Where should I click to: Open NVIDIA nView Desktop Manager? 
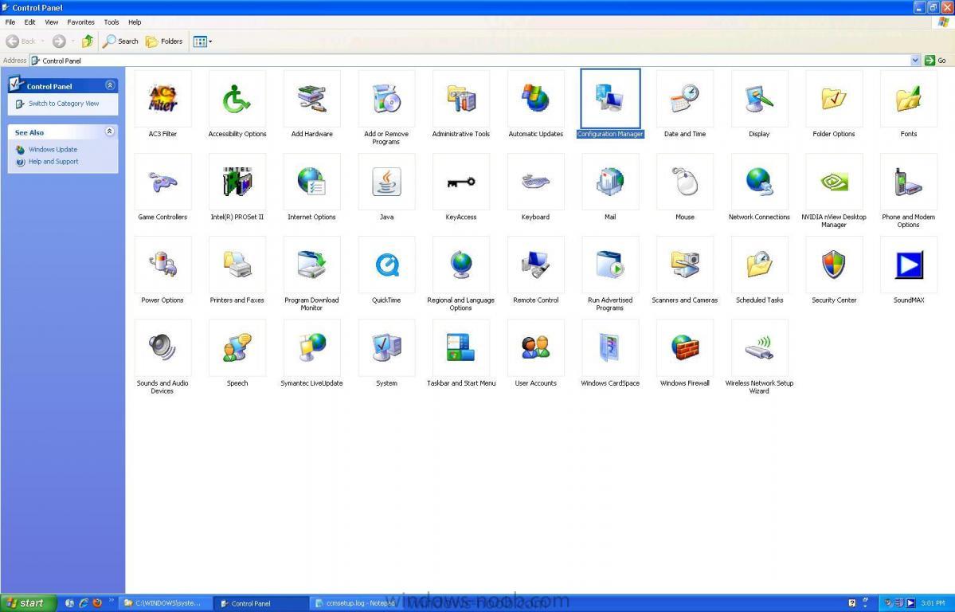click(834, 182)
